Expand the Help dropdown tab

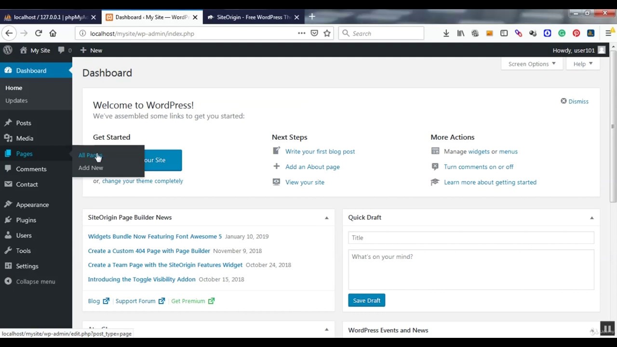click(x=583, y=64)
